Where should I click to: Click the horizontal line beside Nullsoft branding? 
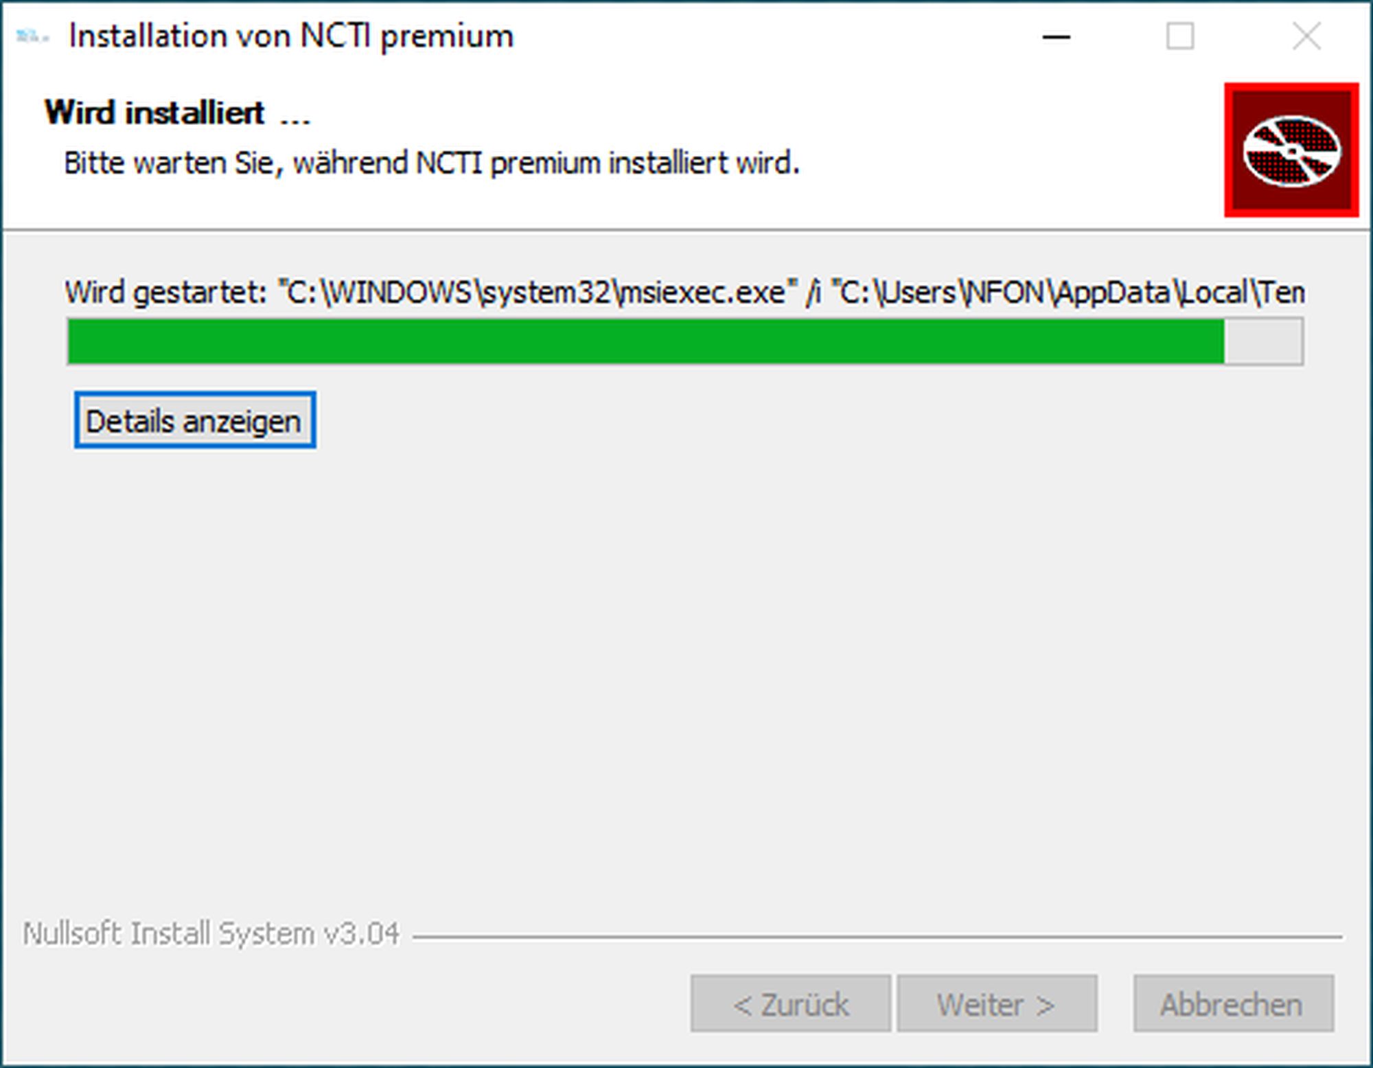point(877,936)
